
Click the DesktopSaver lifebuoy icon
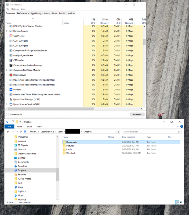[11, 75]
